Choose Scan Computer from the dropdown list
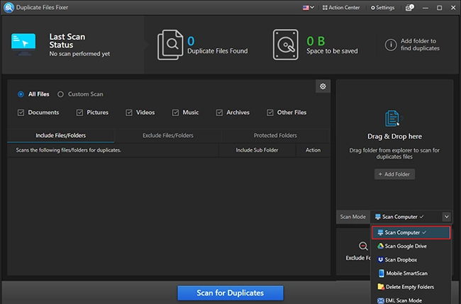Viewport: 461px width, 304px height. [411, 232]
